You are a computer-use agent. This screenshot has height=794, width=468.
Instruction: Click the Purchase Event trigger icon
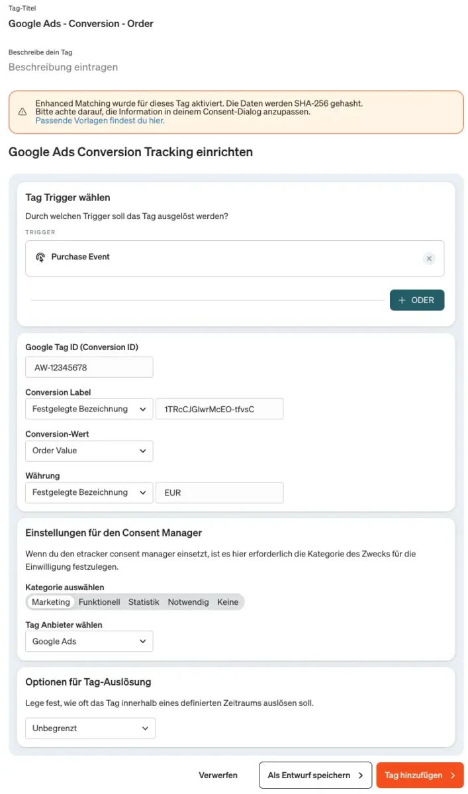(x=40, y=257)
